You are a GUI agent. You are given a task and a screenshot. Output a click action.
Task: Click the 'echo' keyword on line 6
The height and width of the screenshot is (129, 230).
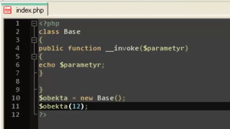point(47,65)
